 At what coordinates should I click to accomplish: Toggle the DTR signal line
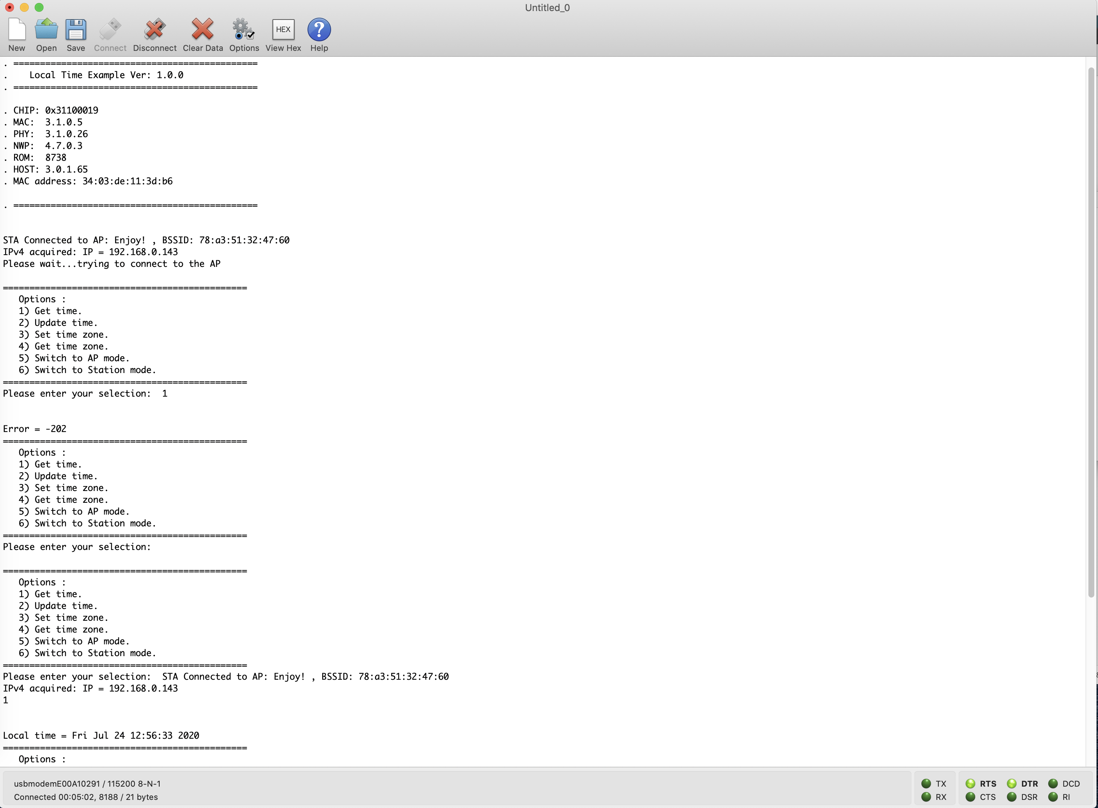coord(1011,784)
